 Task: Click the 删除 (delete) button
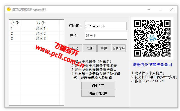(x=104, y=48)
